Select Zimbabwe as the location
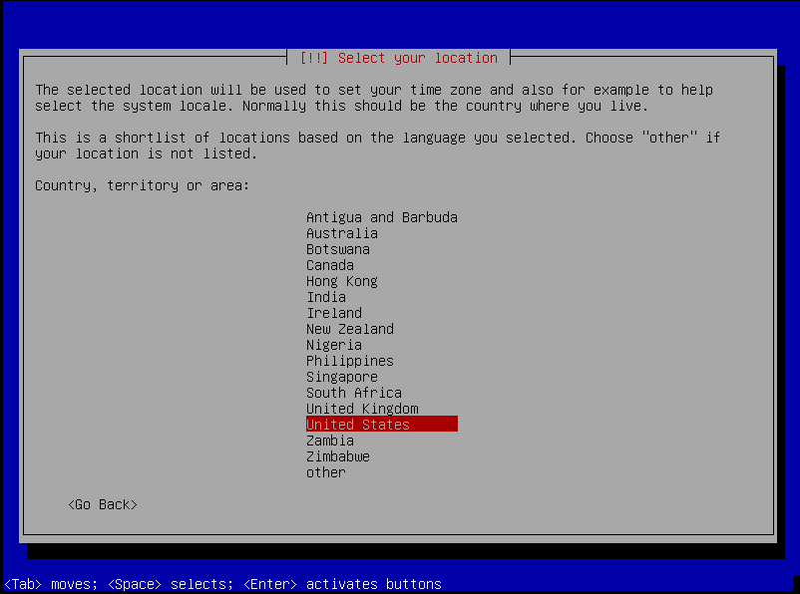Image resolution: width=800 pixels, height=594 pixels. click(x=337, y=456)
